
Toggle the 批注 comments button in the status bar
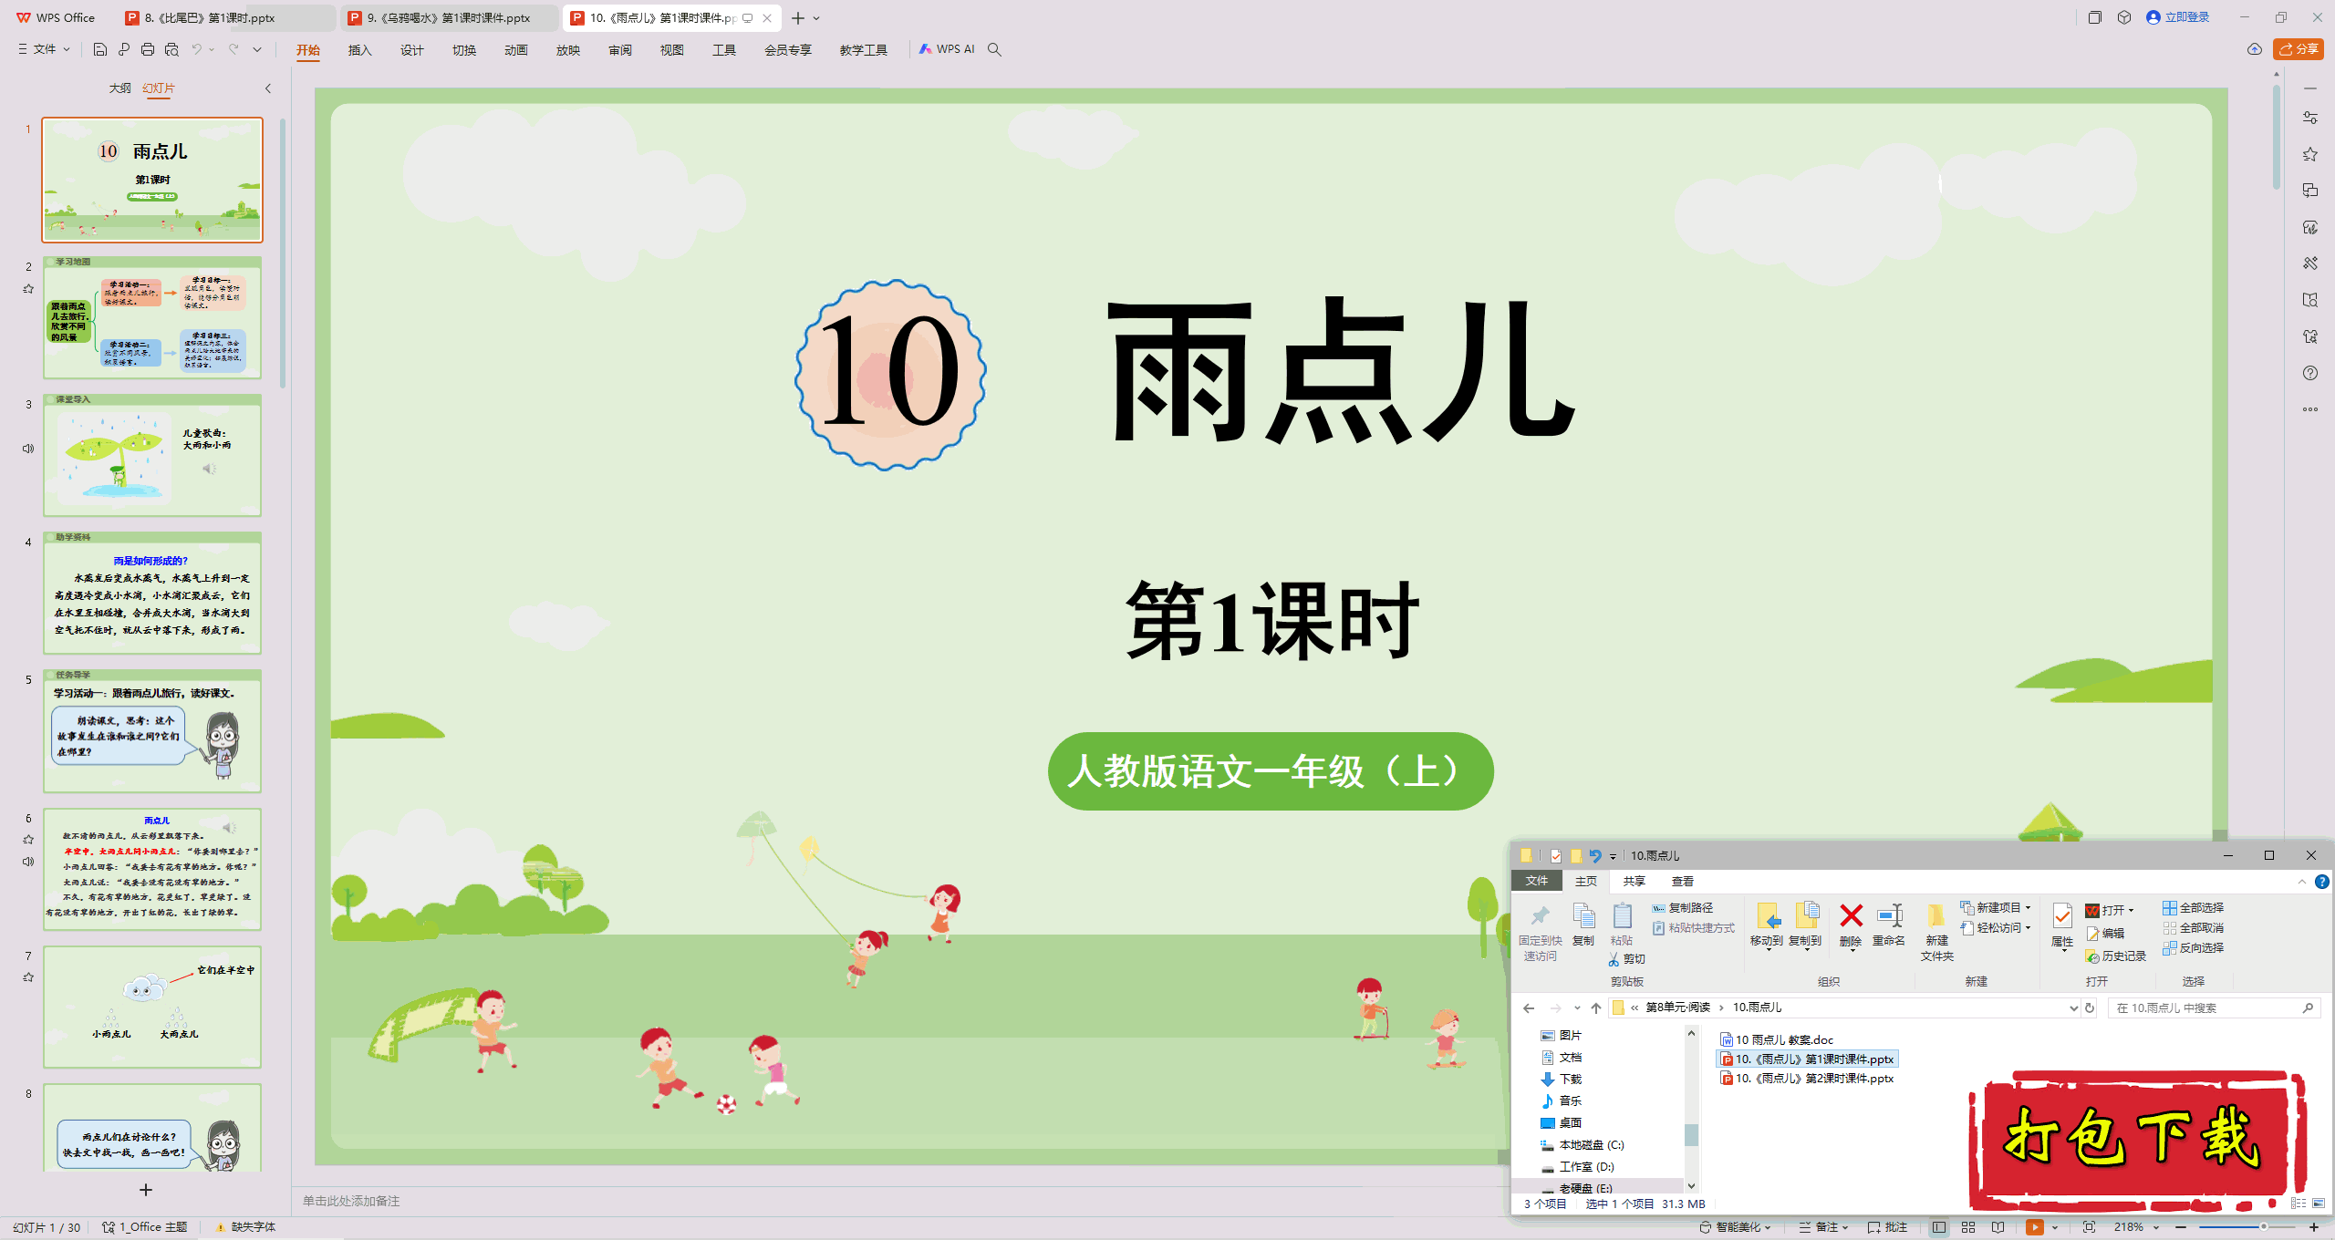(x=1888, y=1227)
